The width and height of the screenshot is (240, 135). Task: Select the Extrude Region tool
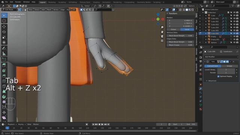(4, 65)
